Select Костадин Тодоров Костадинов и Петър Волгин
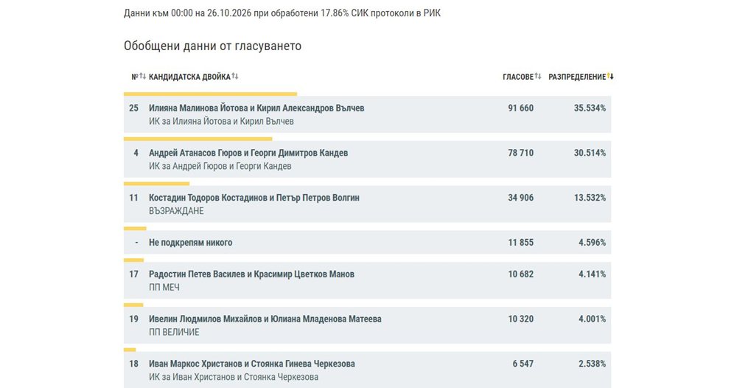 (254, 198)
